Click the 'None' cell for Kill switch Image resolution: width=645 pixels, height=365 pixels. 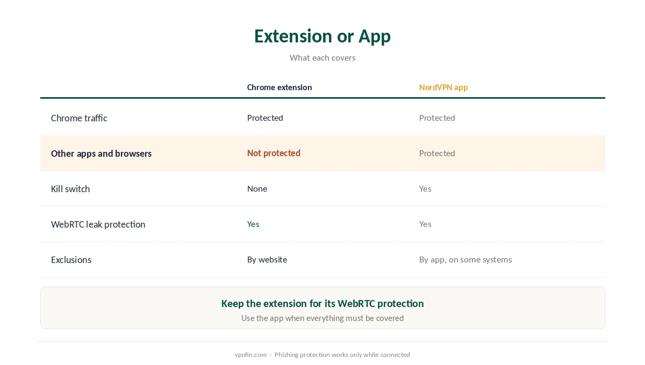tap(257, 189)
